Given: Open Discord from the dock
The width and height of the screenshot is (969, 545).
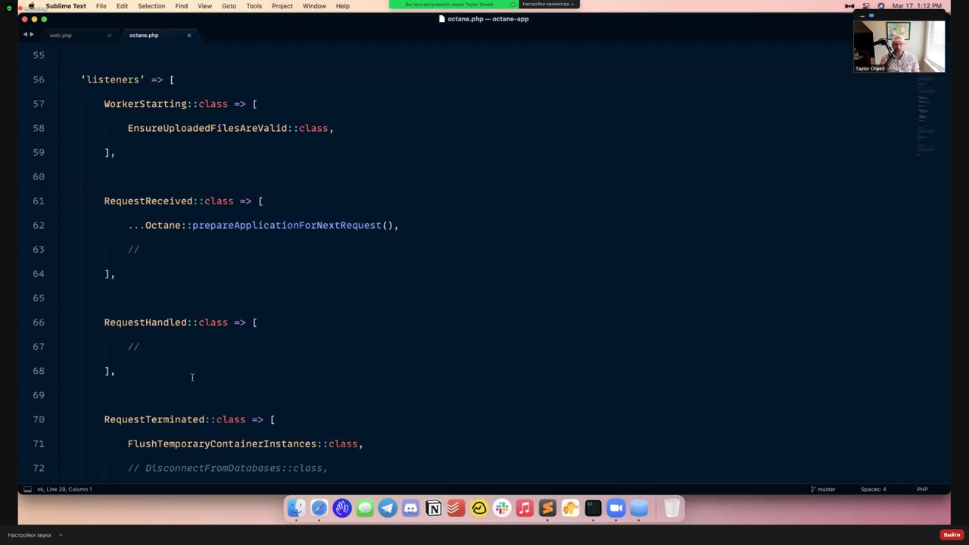Looking at the screenshot, I should [410, 509].
